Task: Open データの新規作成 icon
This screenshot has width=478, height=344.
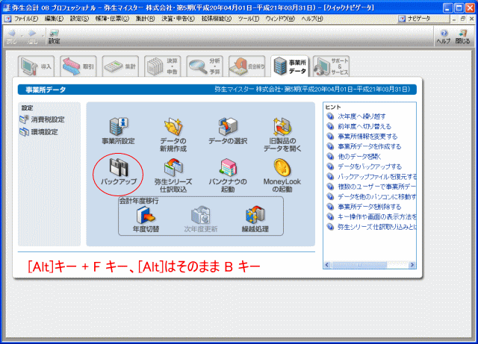Action: tap(173, 134)
